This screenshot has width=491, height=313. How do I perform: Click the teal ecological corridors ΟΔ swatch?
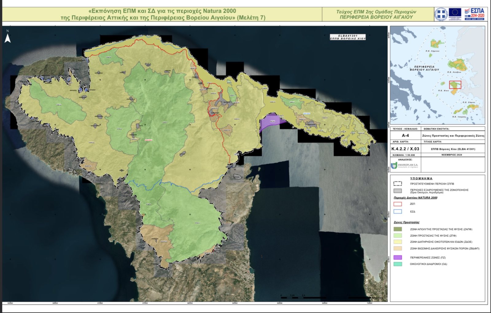pyautogui.click(x=398, y=264)
